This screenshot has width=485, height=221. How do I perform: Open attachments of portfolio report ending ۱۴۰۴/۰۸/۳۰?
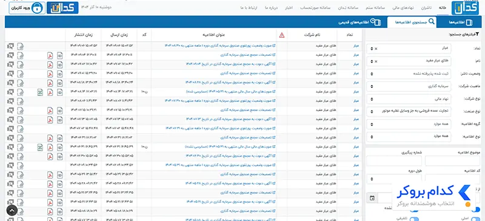pyautogui.click(x=21, y=46)
